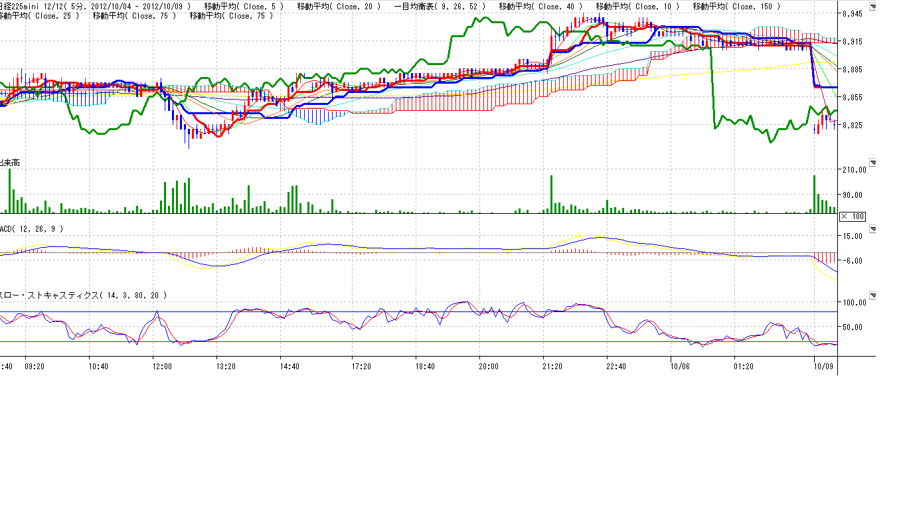Open the volume panel dropdown arrow
This screenshot has height=510, width=907.
pos(872,162)
